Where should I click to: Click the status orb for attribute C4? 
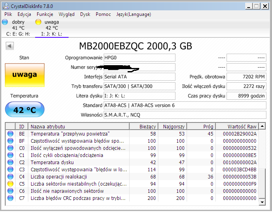[10, 176]
